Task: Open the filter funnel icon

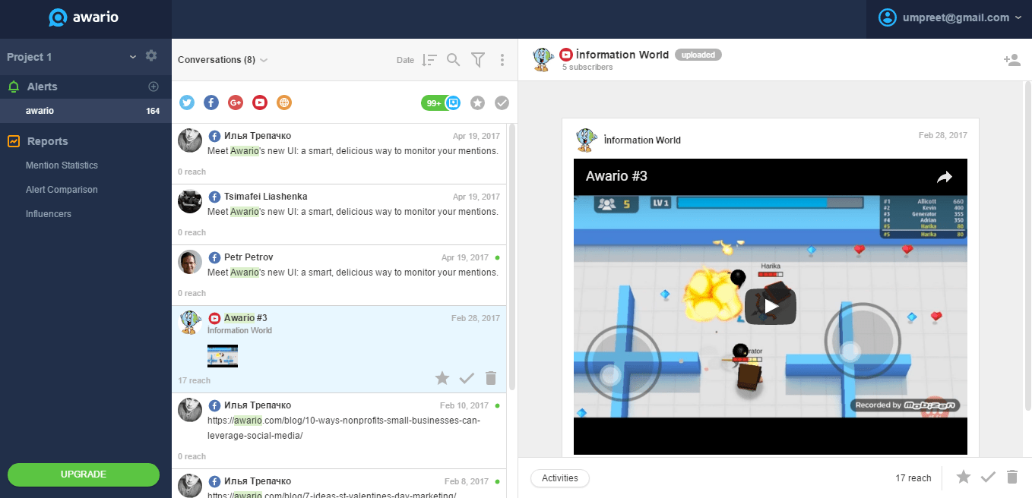Action: (x=478, y=60)
